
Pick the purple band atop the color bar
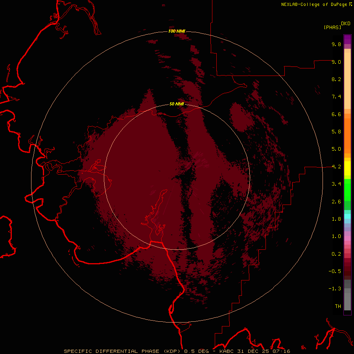point(347,39)
